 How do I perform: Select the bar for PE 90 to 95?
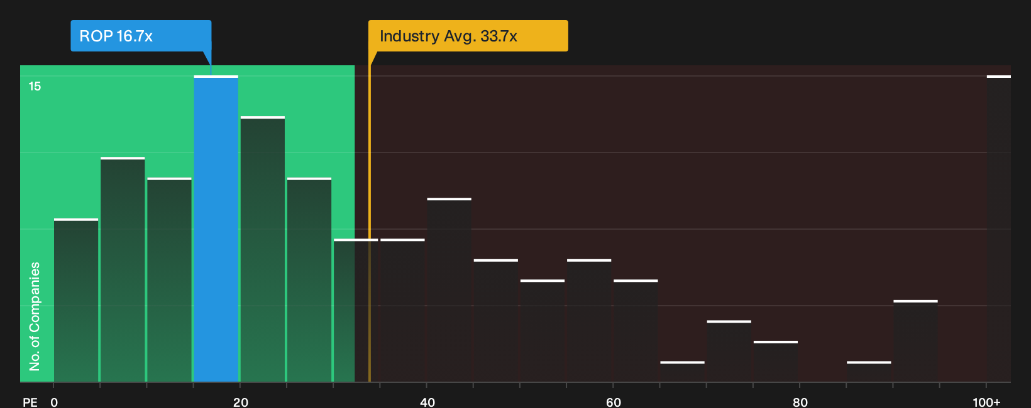pyautogui.click(x=915, y=341)
